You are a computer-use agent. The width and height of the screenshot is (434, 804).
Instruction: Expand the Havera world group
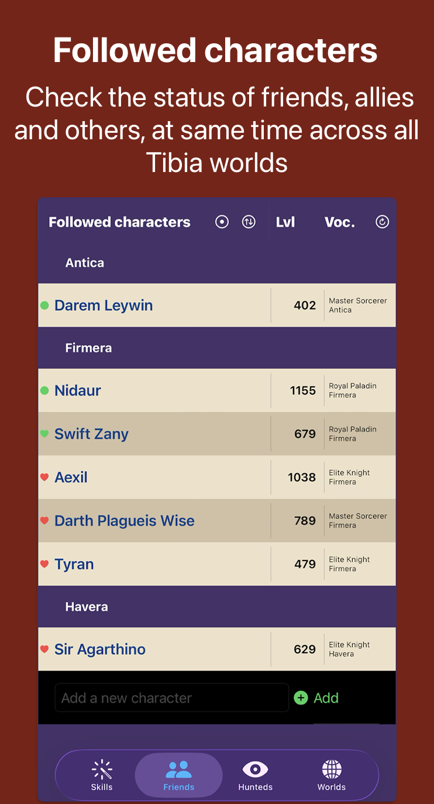86,607
